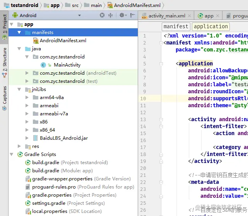
Task: Click the scroll-from-source crosshair icon
Action: (x=102, y=15)
